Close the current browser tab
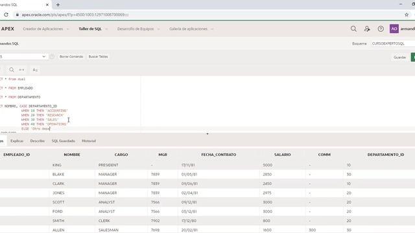 pyautogui.click(x=47, y=5)
